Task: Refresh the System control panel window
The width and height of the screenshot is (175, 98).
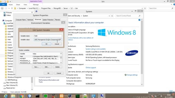Action: coord(112,16)
